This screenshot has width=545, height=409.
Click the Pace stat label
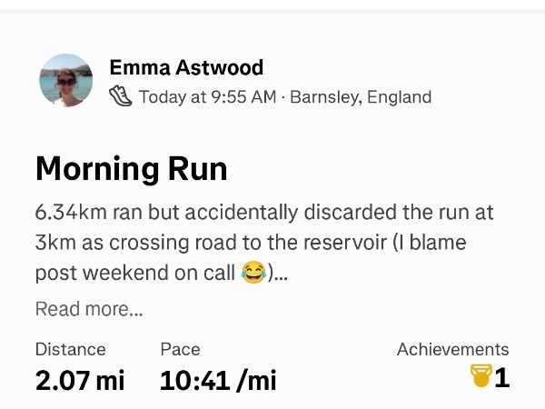click(180, 349)
